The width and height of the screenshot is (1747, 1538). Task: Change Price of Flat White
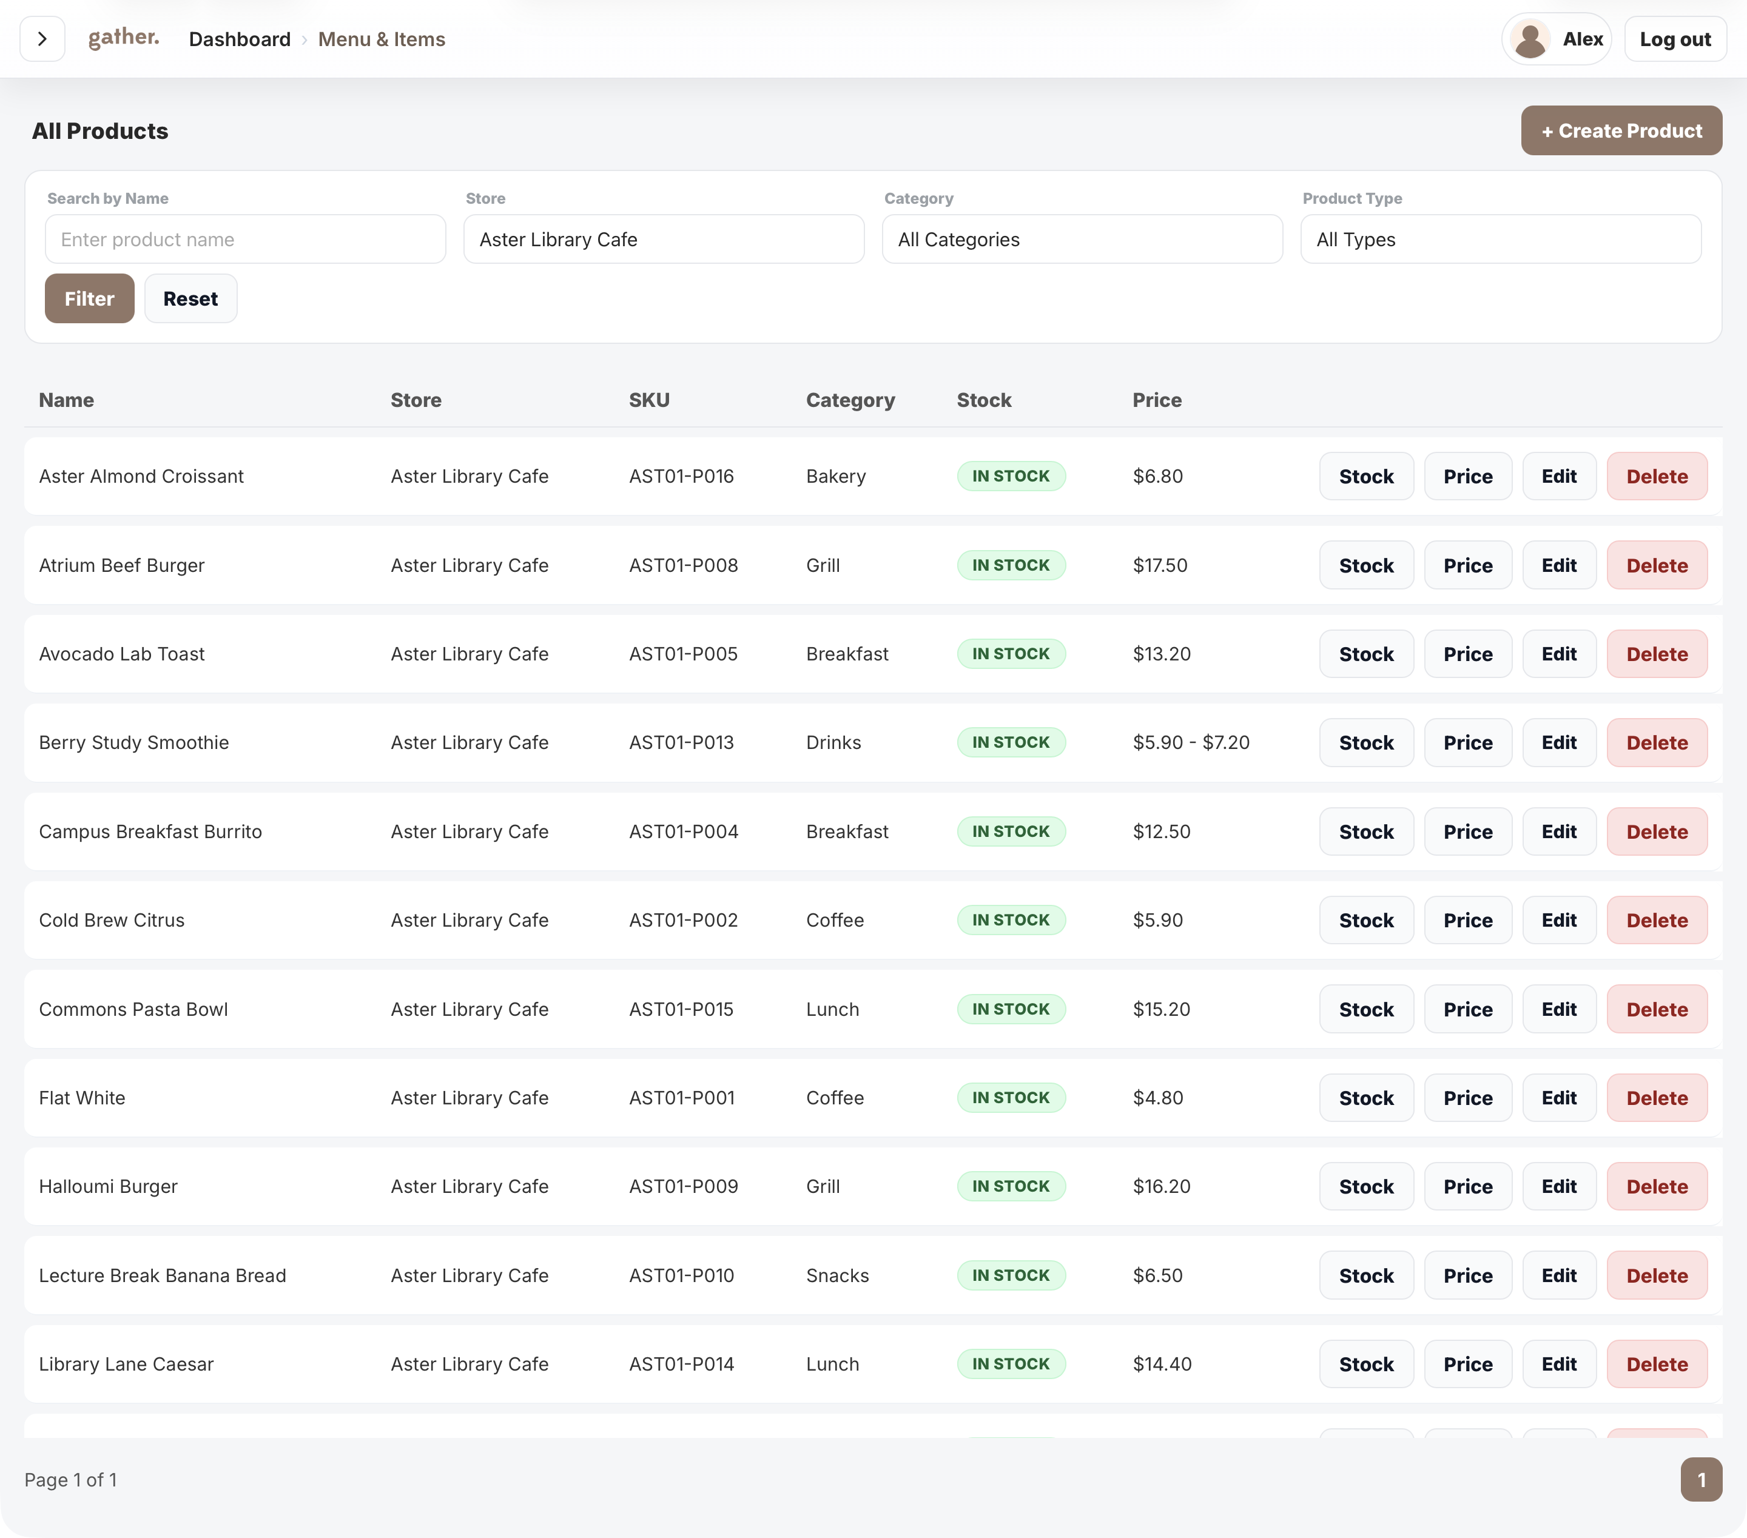tap(1467, 1099)
